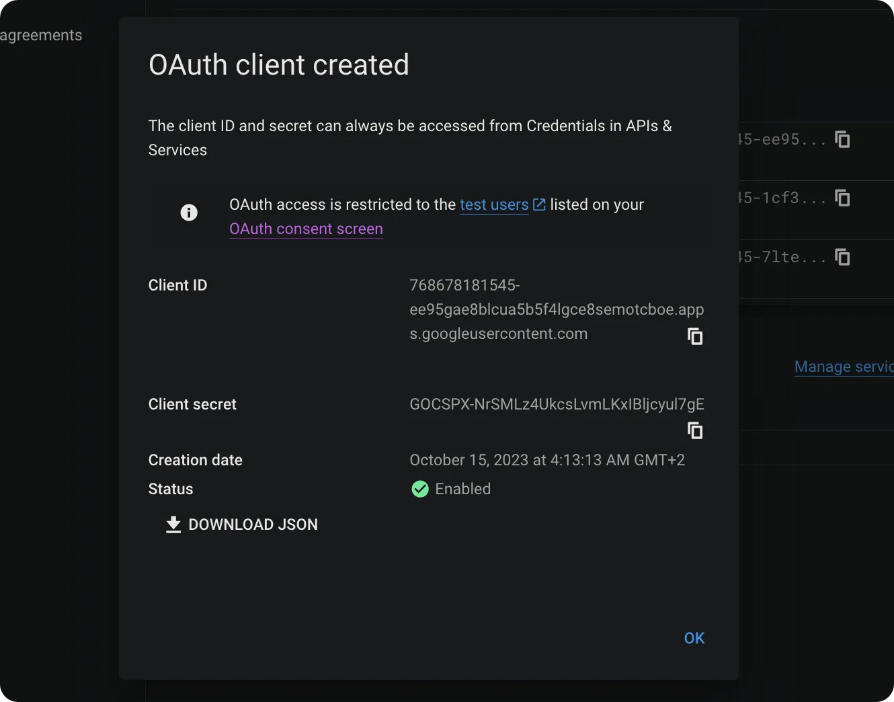Copy the Client secret to clipboard
Viewport: 894px width, 702px height.
[695, 430]
